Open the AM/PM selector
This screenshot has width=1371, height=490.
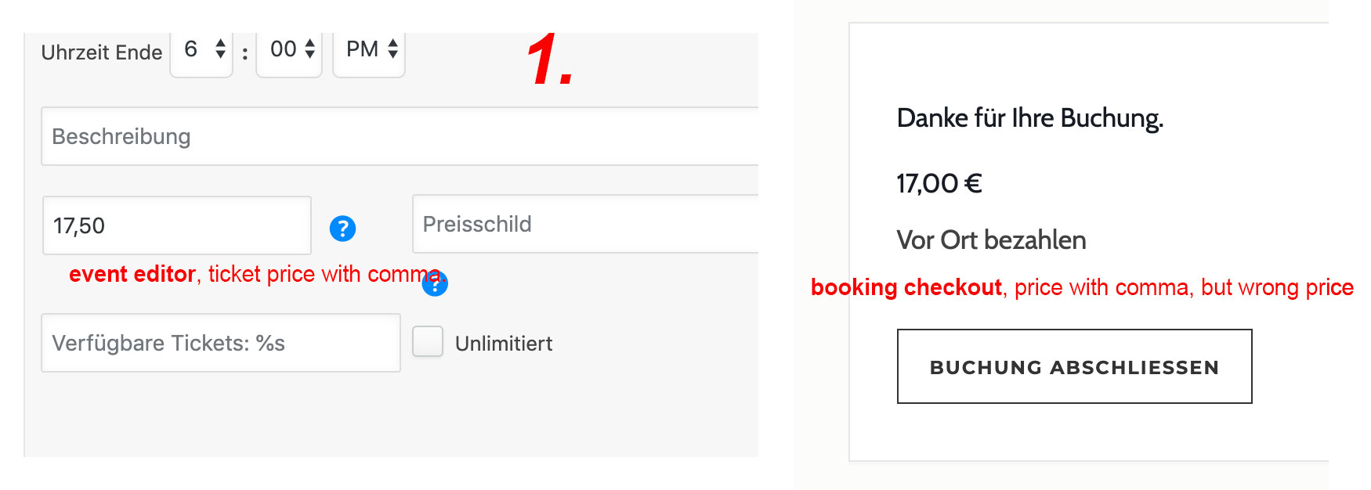[x=369, y=52]
